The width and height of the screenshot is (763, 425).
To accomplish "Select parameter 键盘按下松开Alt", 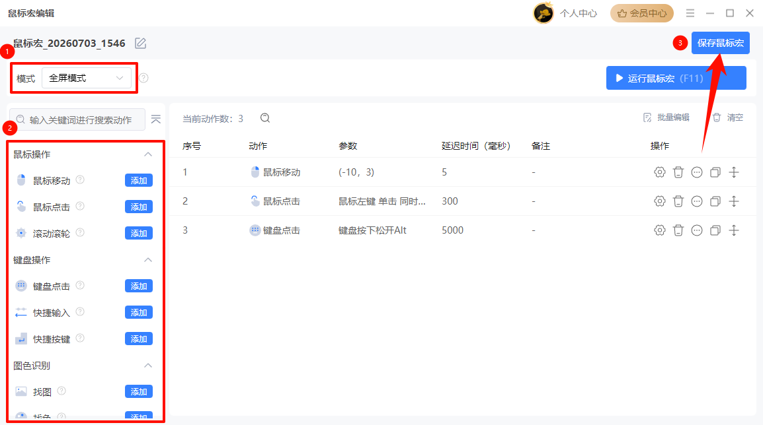I will [372, 230].
